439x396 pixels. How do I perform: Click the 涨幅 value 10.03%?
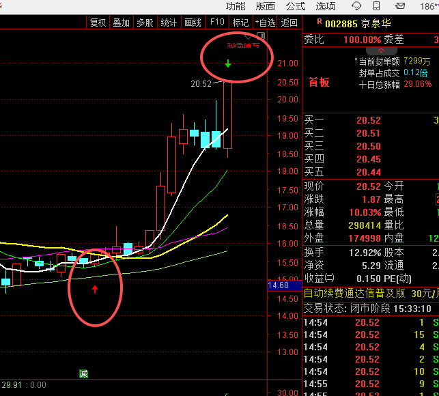365,212
